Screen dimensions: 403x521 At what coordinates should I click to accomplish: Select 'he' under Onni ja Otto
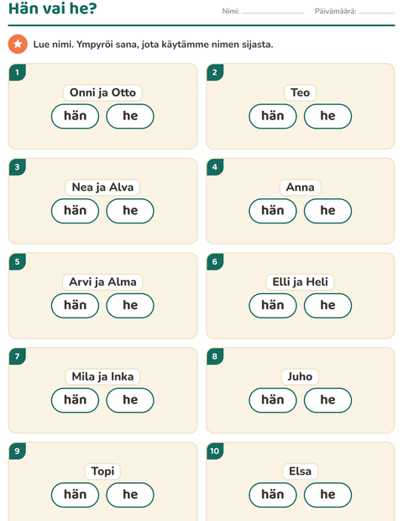(x=130, y=116)
